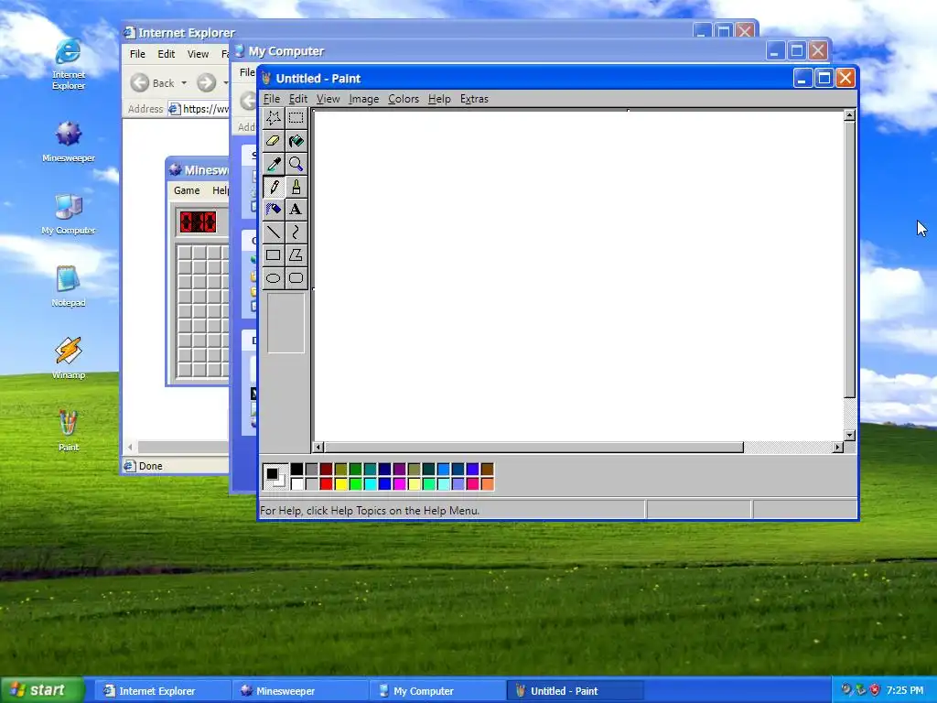Click the Notepad desktop icon
Screen dimensions: 937x703
[68, 286]
